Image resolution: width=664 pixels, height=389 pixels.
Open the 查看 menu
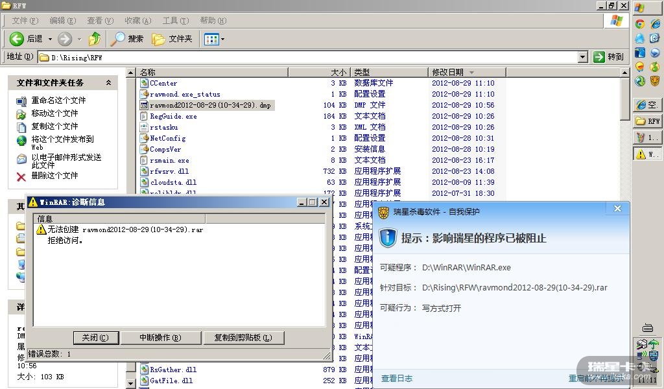[x=101, y=20]
